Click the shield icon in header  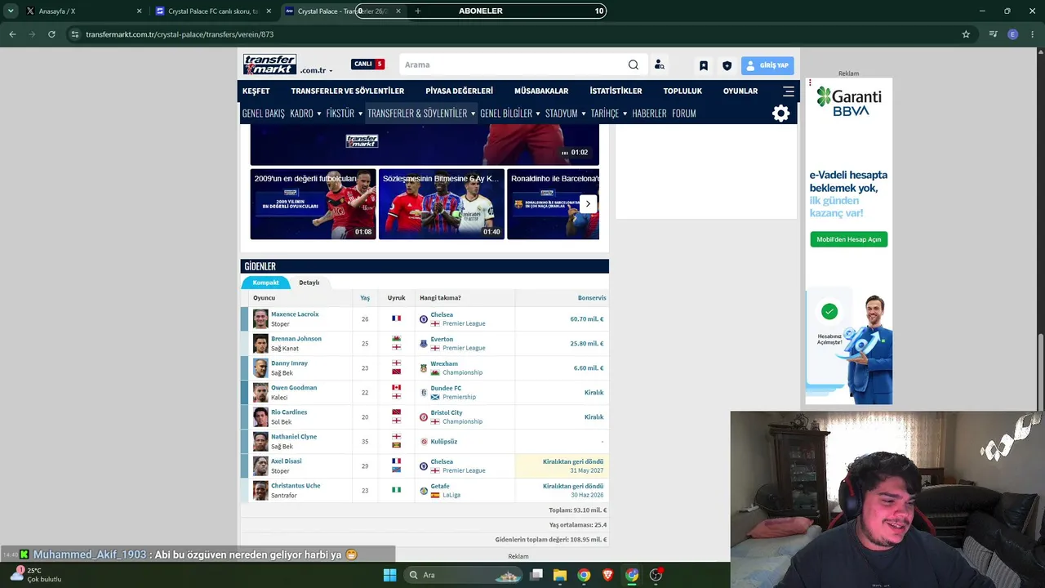pos(727,65)
